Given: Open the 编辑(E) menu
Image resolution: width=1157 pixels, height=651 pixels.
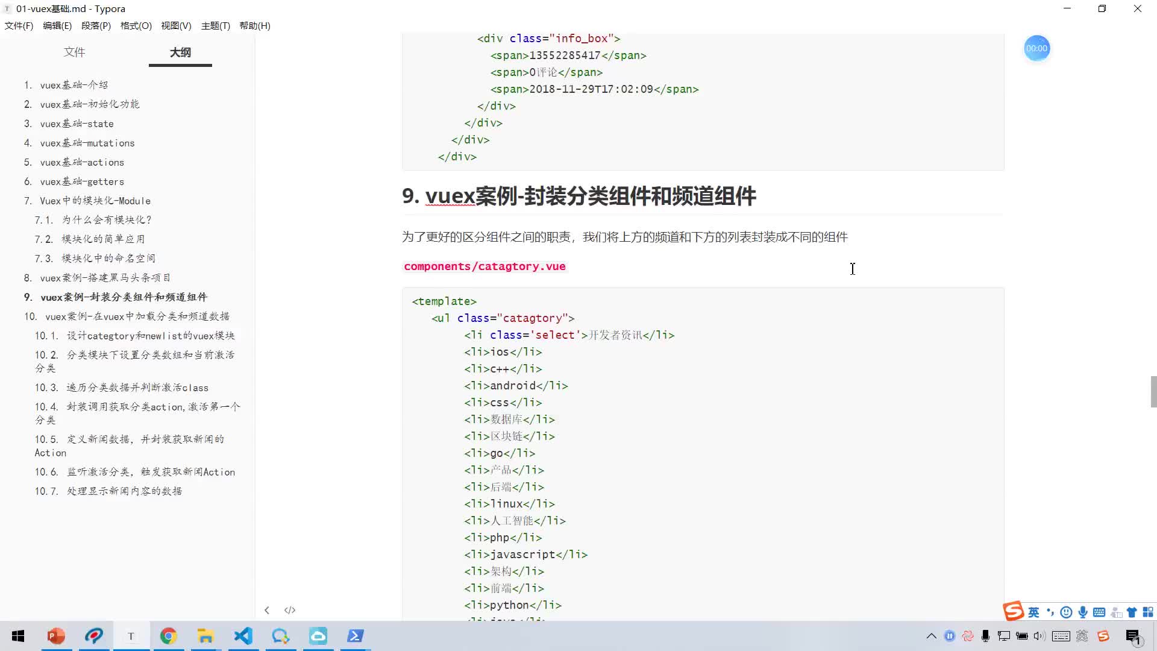Looking at the screenshot, I should click(x=57, y=25).
